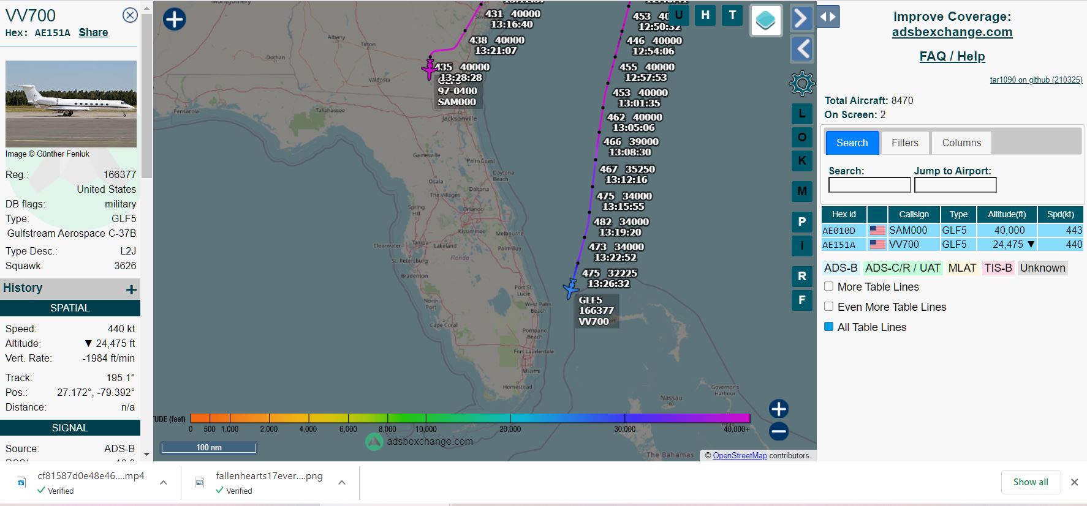1087x506 pixels.
Task: Toggle the P map button
Action: tap(801, 222)
